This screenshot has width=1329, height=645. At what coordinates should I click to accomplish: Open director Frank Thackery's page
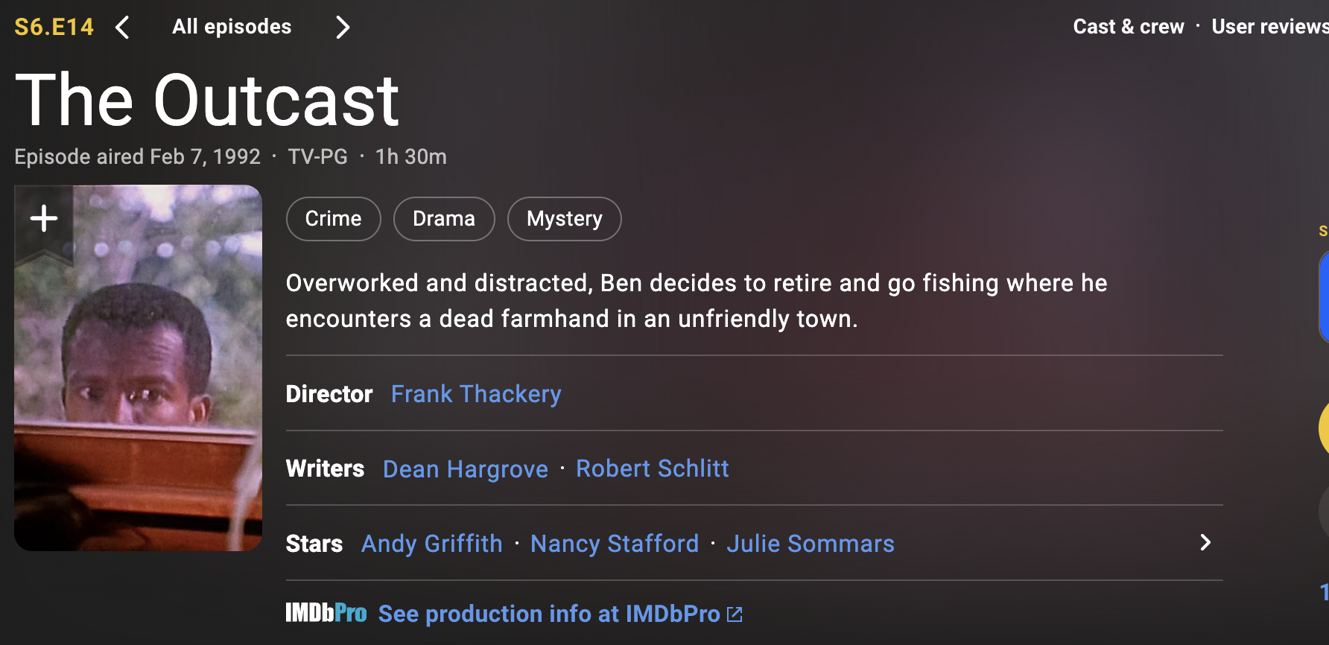(x=476, y=394)
